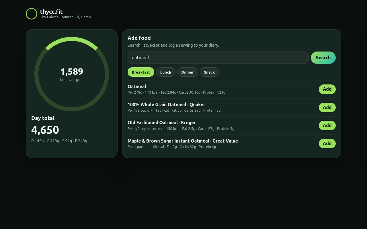The image size is (367, 229).
Task: Add Kroger Old Fashioned Oatmeal
Action: [x=327, y=125]
